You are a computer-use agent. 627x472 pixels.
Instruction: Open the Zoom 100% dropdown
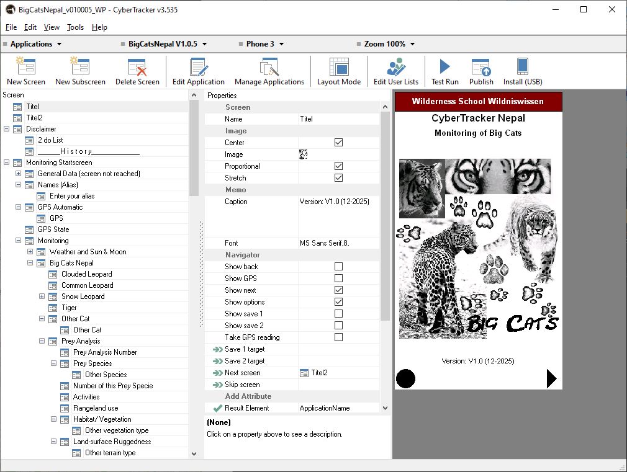[389, 44]
